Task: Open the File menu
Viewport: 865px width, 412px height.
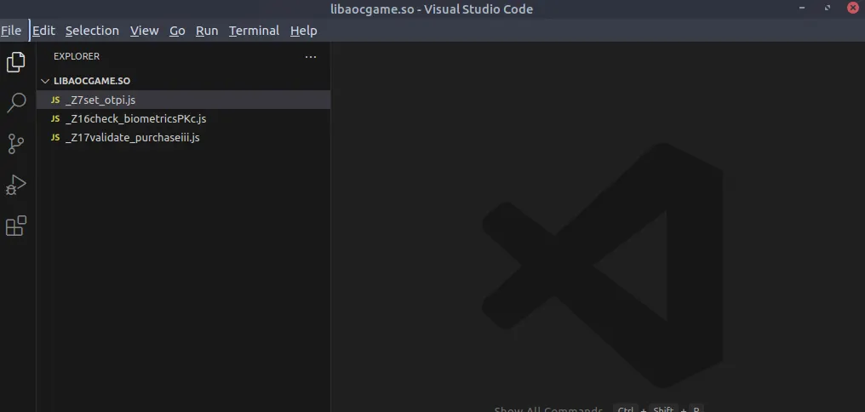Action: click(x=11, y=31)
